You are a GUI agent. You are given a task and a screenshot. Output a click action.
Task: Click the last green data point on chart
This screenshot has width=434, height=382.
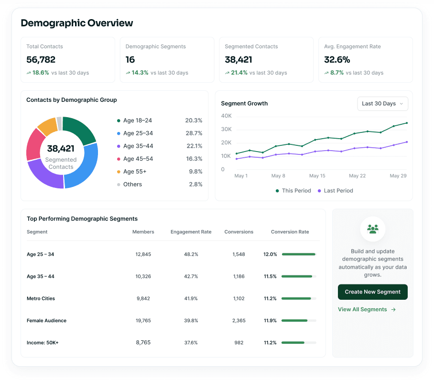point(407,123)
